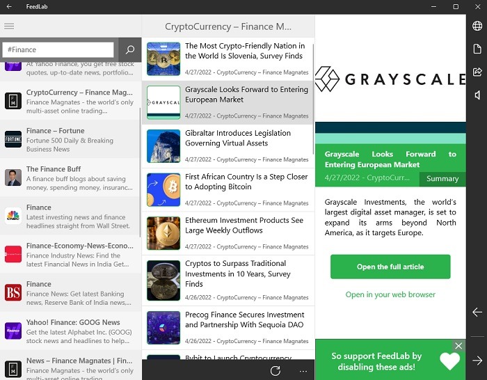This screenshot has width=487, height=380.
Task: Go to previous article with left arrow
Action: (477, 312)
